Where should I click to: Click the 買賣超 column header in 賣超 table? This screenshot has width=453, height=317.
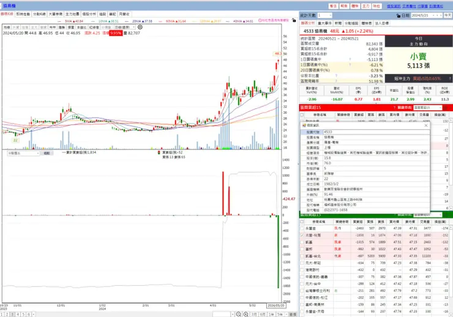tap(358, 222)
